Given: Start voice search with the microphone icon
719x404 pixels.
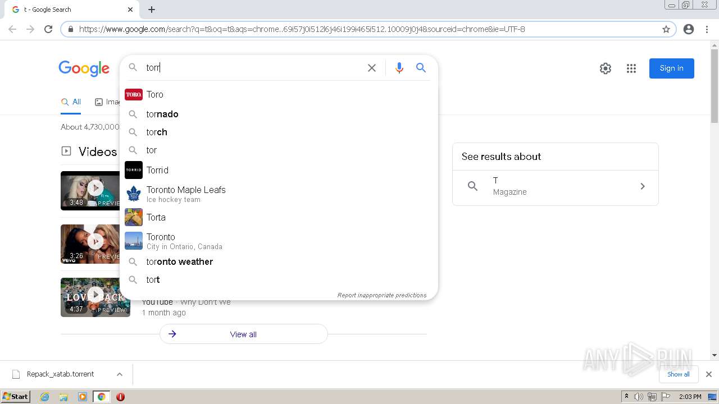Looking at the screenshot, I should coord(399,68).
